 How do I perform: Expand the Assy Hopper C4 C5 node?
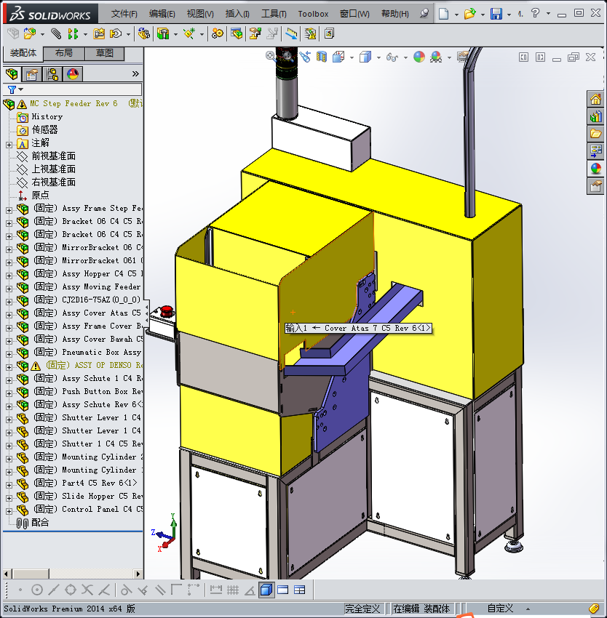point(9,274)
